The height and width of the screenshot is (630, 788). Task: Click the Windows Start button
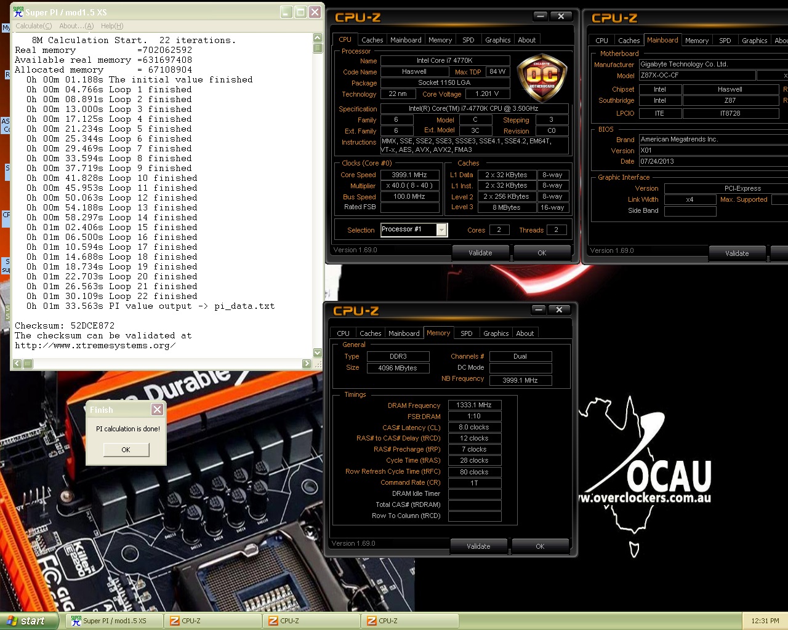click(28, 621)
